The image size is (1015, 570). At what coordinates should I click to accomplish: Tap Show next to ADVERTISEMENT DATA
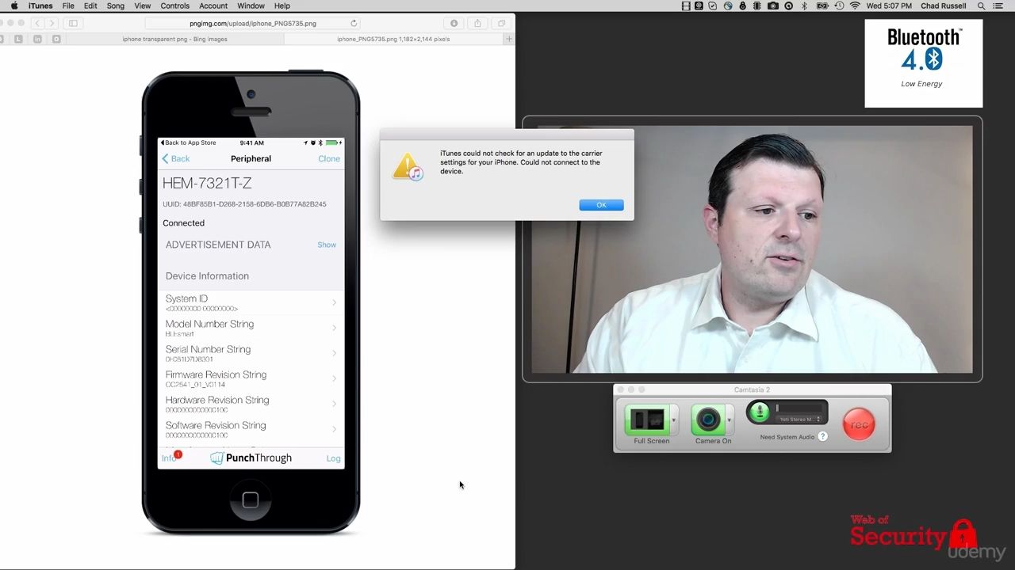click(x=327, y=245)
